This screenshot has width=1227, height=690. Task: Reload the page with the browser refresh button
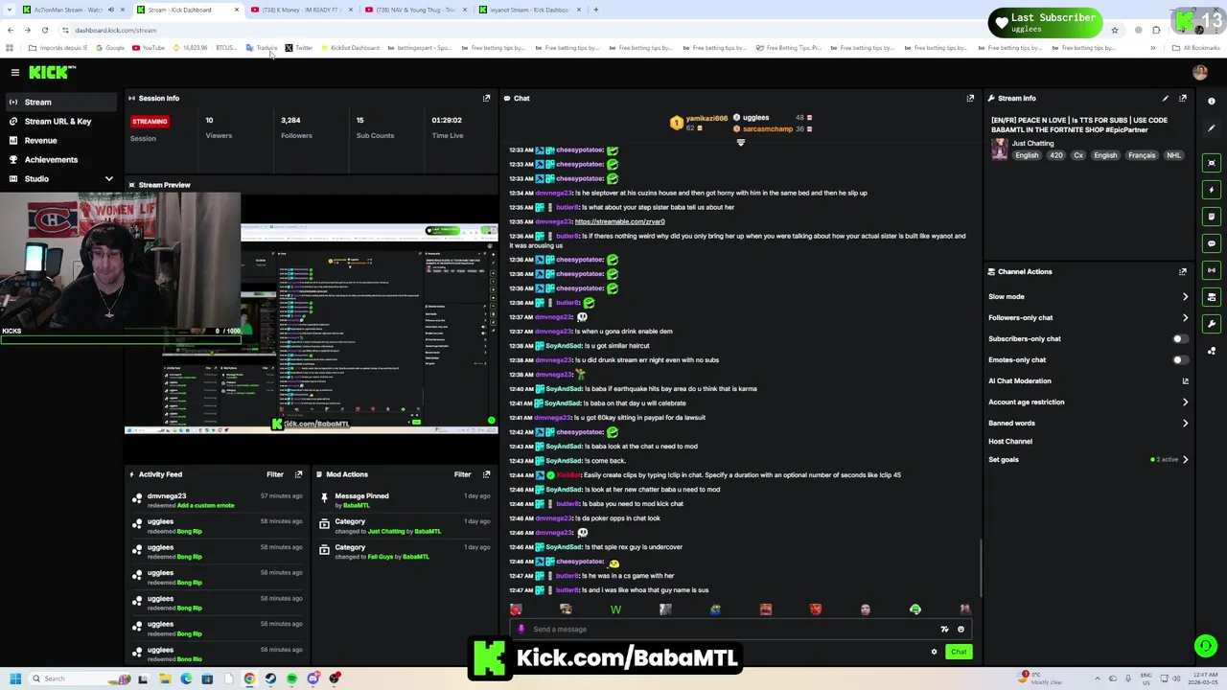pyautogui.click(x=44, y=30)
